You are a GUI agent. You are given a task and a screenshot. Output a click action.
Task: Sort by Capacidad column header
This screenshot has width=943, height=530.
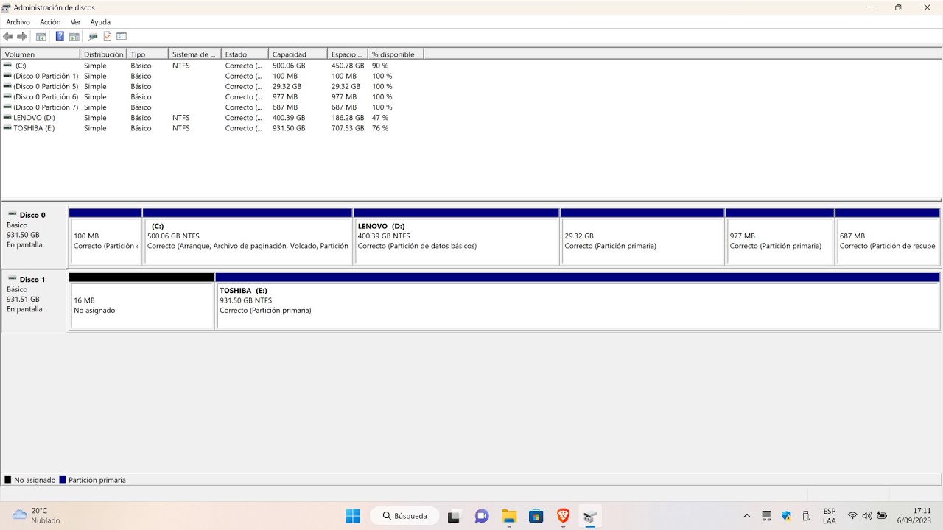click(x=298, y=54)
